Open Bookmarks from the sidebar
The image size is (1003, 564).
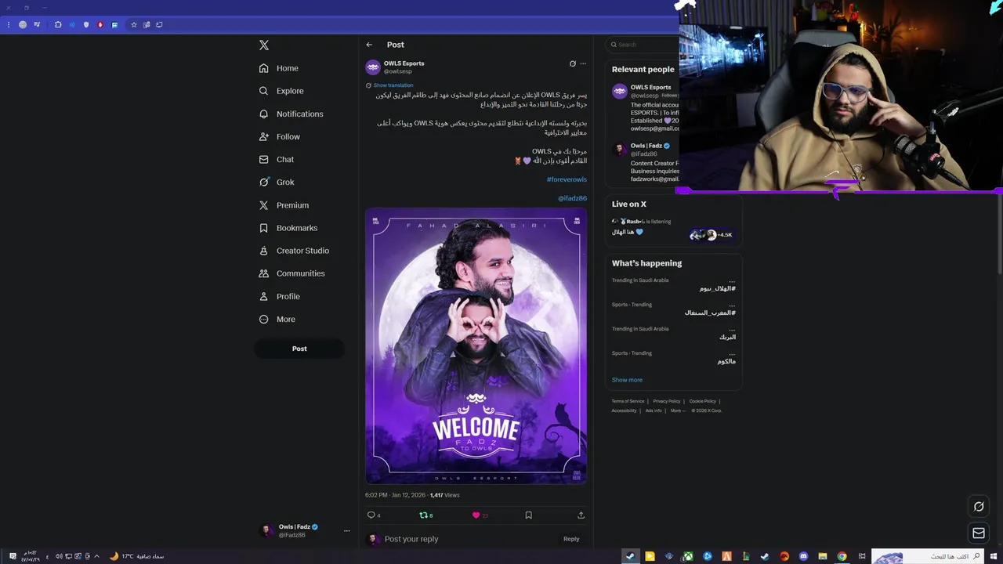point(288,228)
